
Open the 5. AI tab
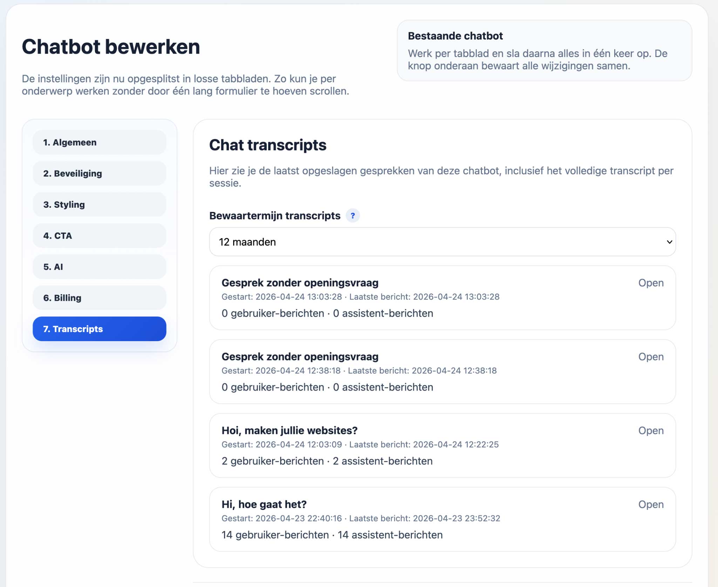click(99, 267)
